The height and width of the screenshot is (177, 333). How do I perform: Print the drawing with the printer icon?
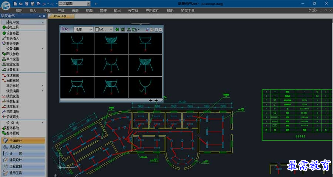(38, 4)
